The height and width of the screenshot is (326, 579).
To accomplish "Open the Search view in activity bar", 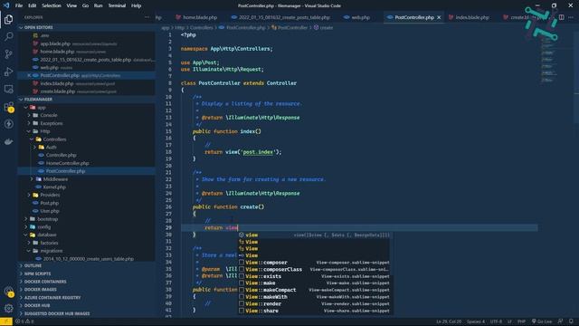I will tap(8, 36).
